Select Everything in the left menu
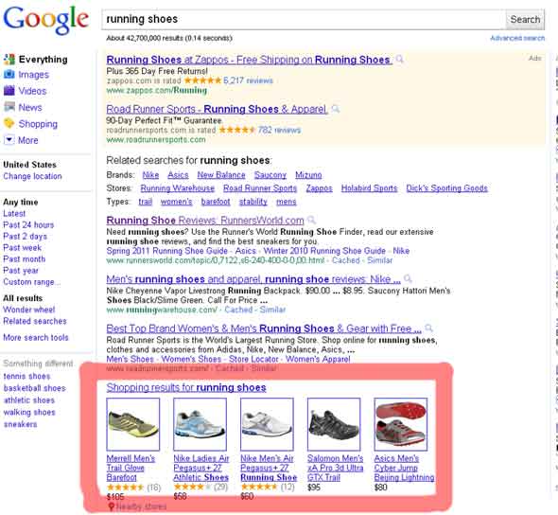The width and height of the screenshot is (558, 515). (44, 59)
